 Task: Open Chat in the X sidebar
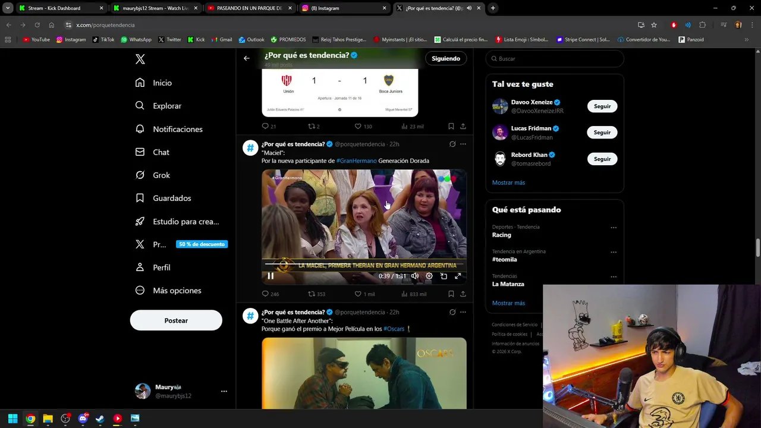coord(152,152)
